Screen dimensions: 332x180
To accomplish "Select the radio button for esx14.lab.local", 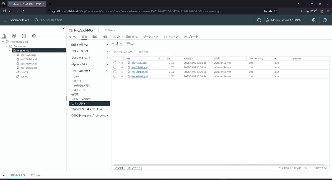I will tap(115, 76).
